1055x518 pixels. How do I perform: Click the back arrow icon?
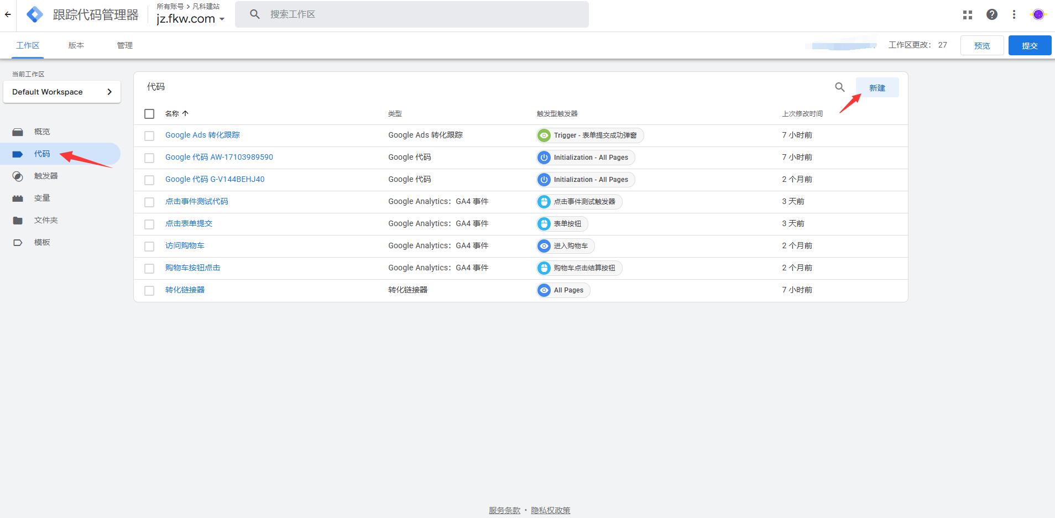(8, 15)
